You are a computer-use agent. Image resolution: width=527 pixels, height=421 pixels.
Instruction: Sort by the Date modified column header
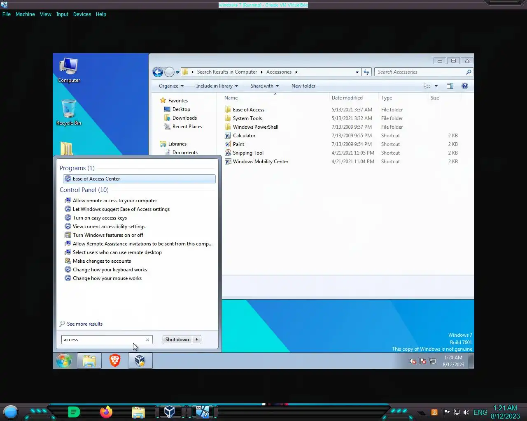tap(354, 98)
